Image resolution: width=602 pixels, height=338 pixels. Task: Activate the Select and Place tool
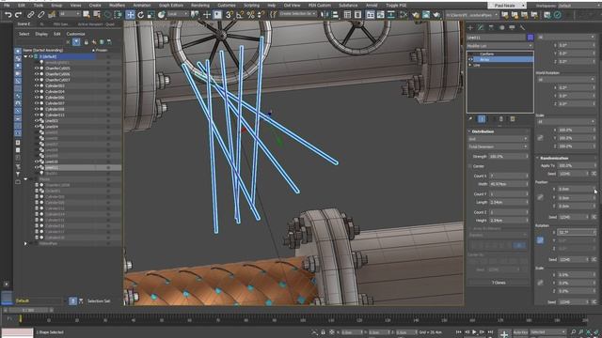click(161, 15)
